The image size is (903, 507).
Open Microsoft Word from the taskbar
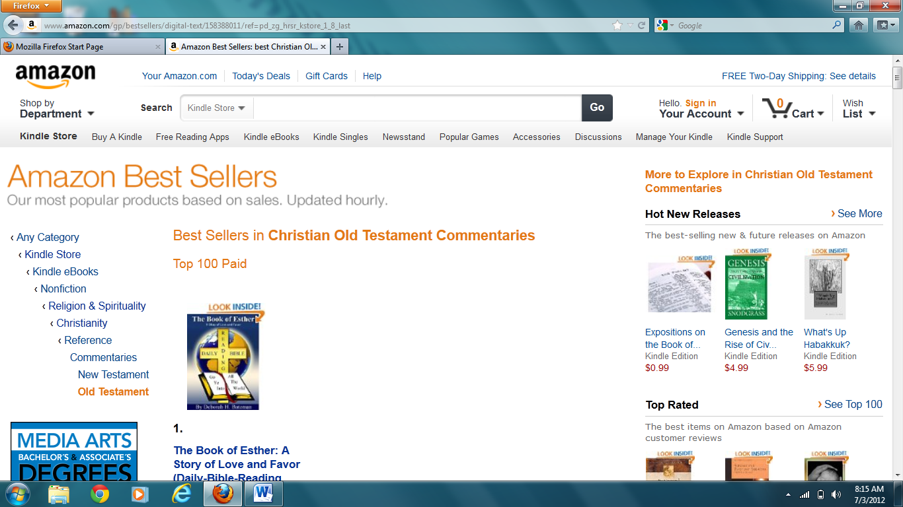[263, 493]
